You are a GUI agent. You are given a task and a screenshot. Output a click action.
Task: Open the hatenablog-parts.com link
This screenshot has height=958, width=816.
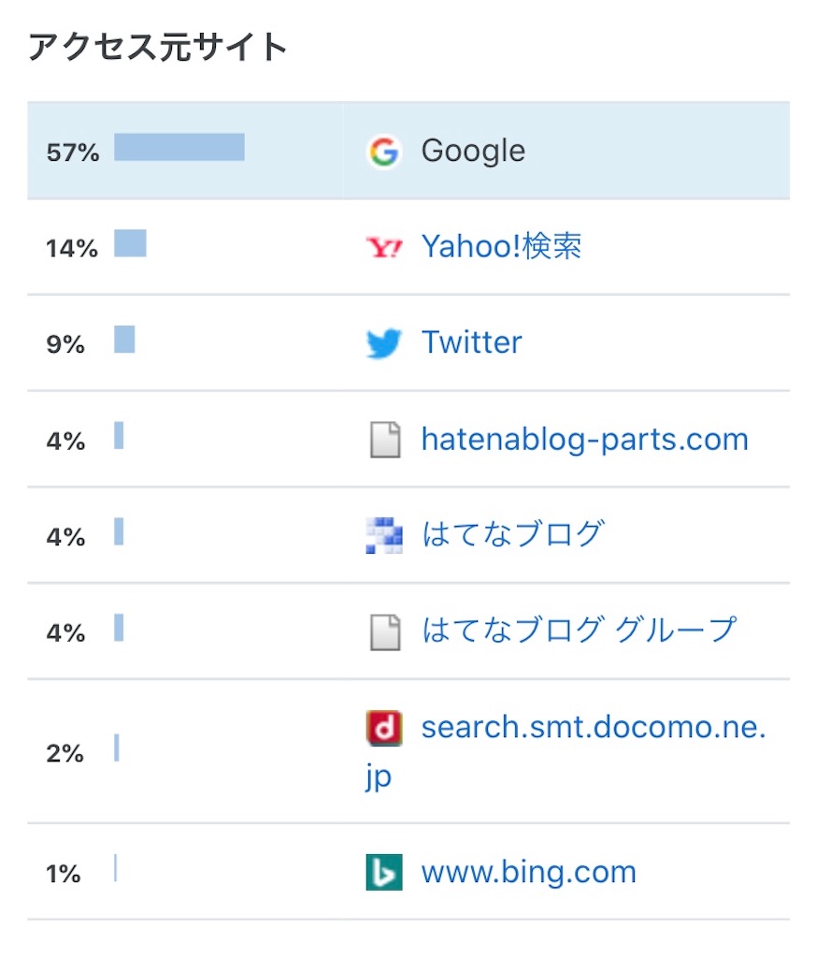[x=585, y=440]
